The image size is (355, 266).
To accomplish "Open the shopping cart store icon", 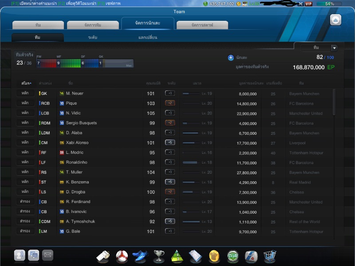I will pyautogui.click(x=270, y=257).
